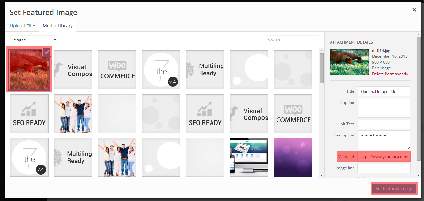Focus the empty Image link field

point(384,168)
